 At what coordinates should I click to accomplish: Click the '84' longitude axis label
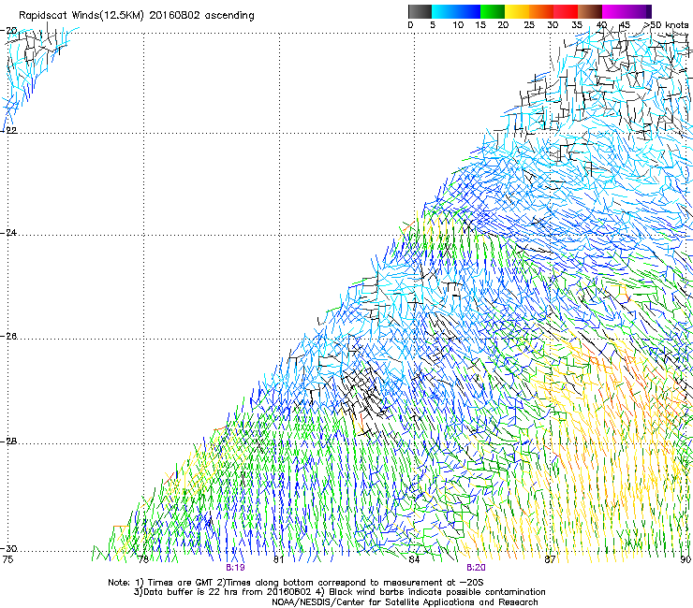414,559
